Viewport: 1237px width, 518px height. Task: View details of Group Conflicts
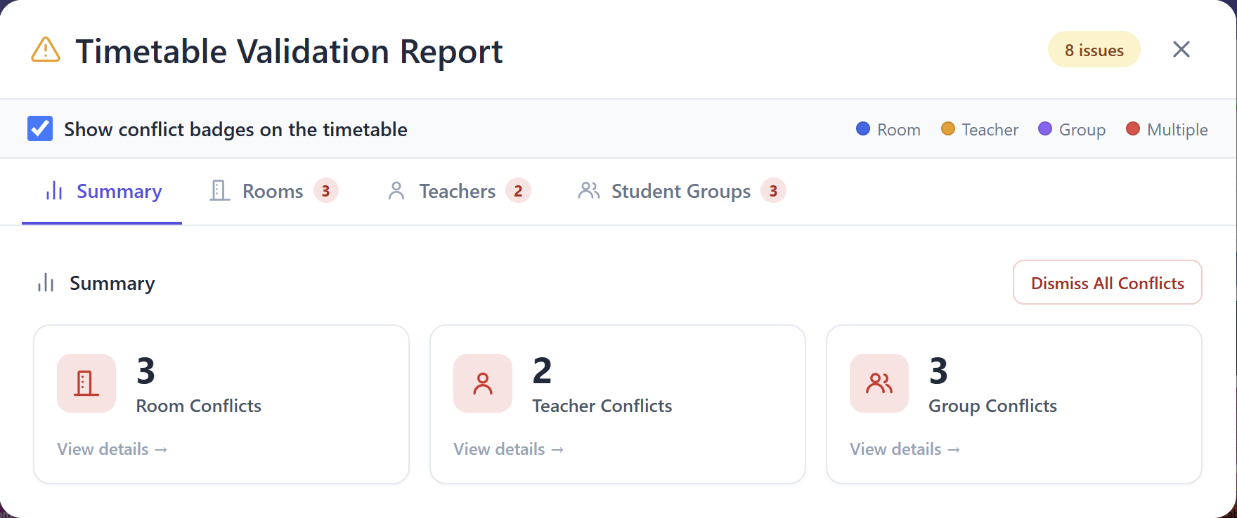905,449
